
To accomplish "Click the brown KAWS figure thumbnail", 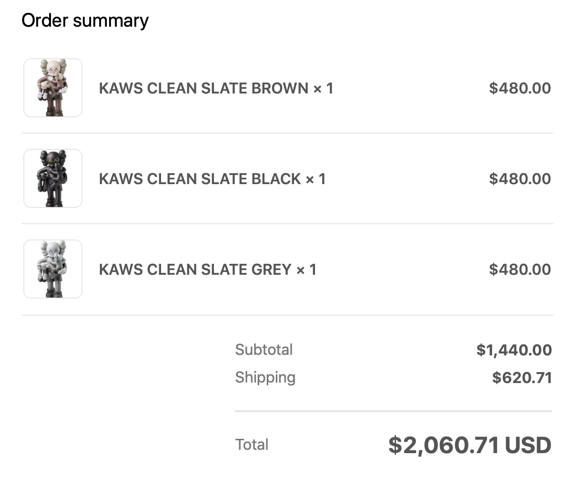I will (x=53, y=88).
